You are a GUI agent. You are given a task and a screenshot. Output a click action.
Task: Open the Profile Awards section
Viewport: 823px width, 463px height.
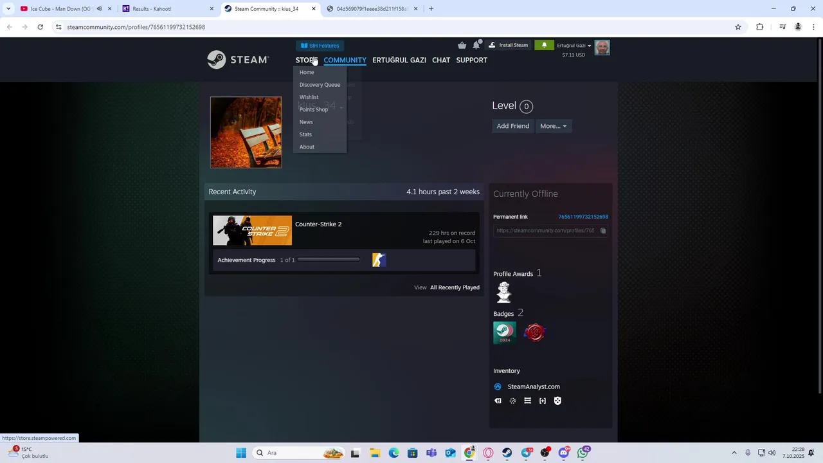coord(513,274)
